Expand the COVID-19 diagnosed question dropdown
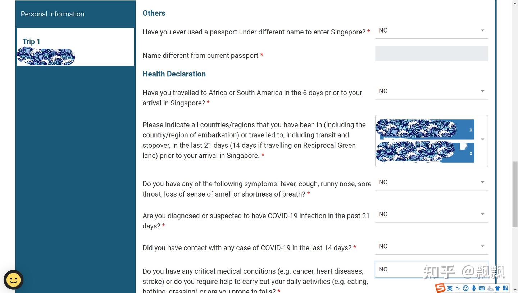This screenshot has height=293, width=518. coord(432,214)
